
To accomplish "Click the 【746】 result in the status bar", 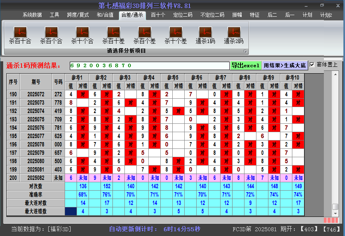I will coord(331,229).
